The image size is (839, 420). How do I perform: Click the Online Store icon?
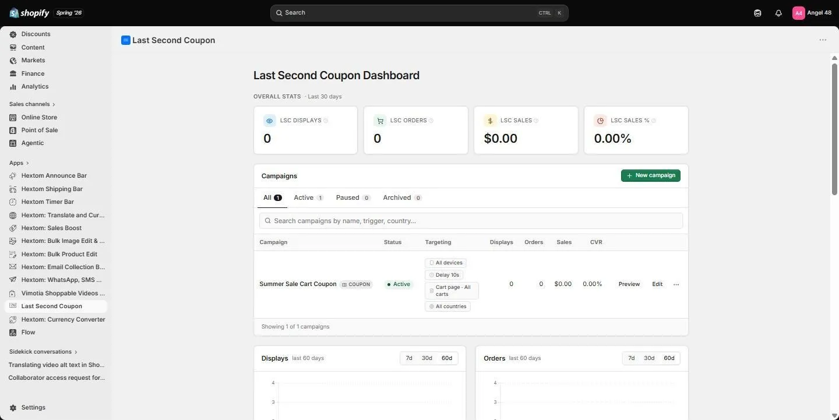(x=13, y=118)
